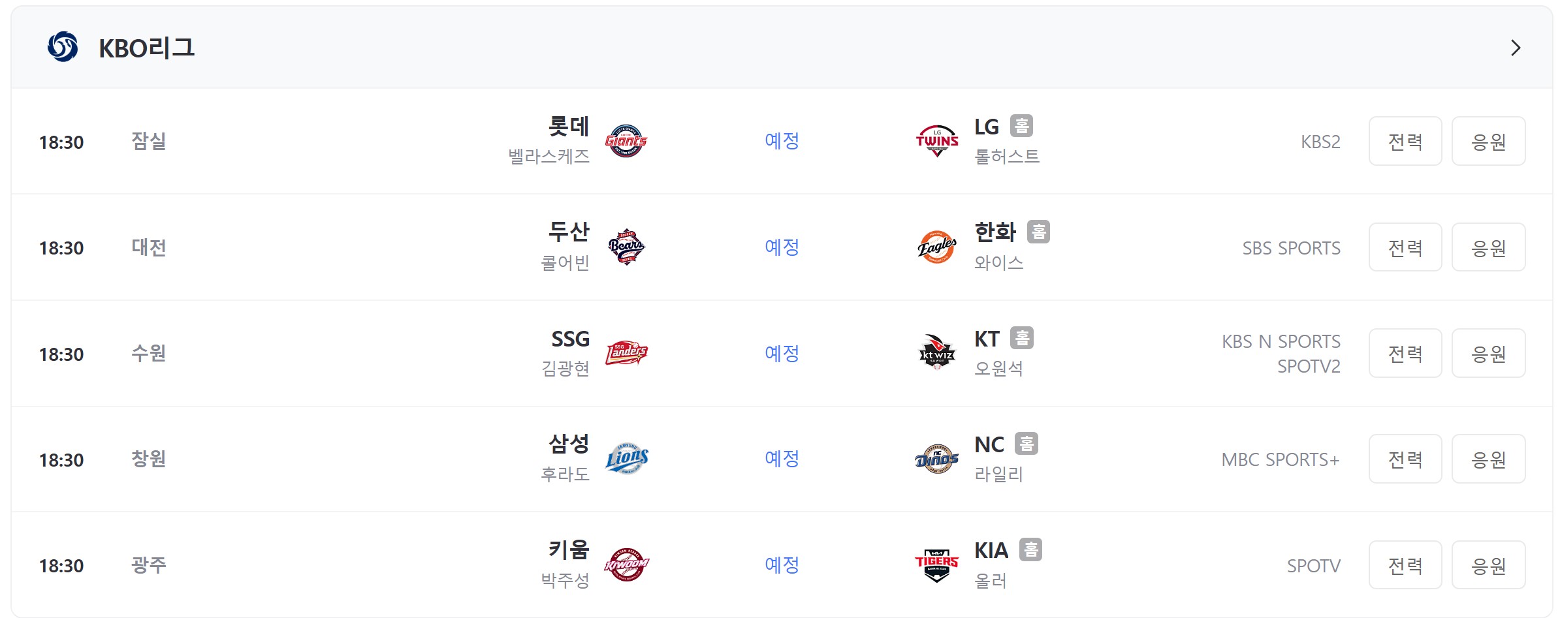The height and width of the screenshot is (618, 1560).
Task: Open 전력 for the SSG vs KT game
Action: point(1405,353)
